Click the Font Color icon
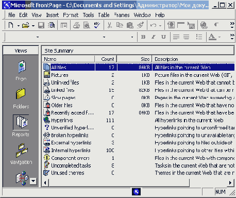 [x=212, y=37]
